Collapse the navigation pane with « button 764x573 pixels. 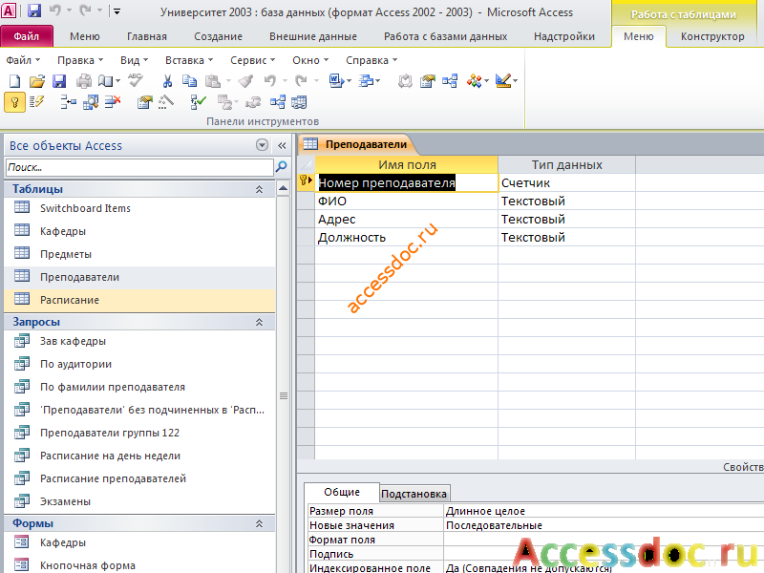[282, 145]
